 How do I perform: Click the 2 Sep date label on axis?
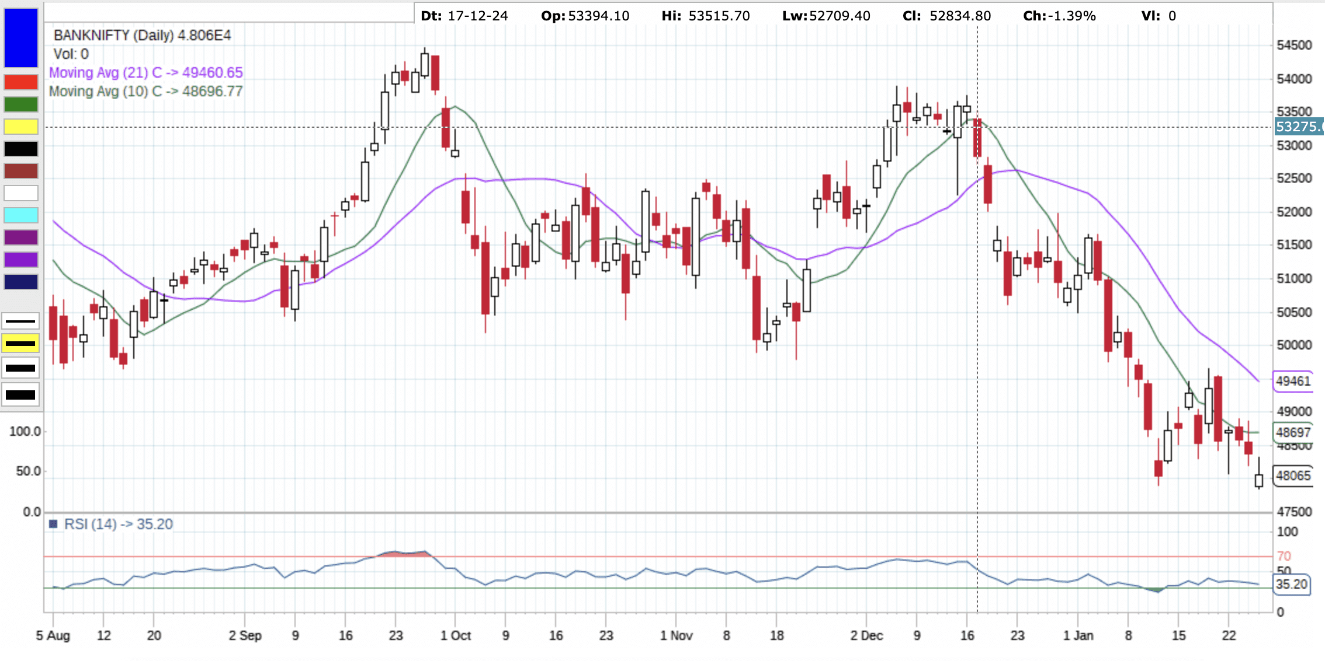245,635
